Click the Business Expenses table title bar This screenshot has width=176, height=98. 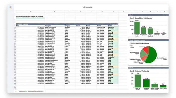coord(67,24)
